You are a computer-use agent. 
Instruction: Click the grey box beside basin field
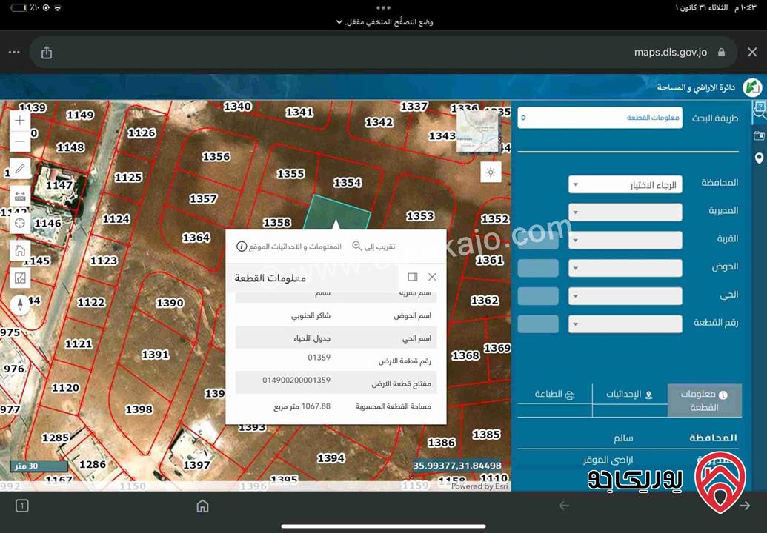(538, 268)
